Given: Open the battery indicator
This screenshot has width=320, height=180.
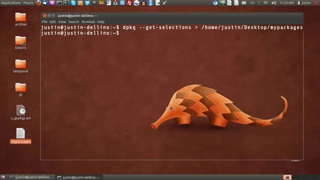Looking at the screenshot, I should (x=252, y=3).
